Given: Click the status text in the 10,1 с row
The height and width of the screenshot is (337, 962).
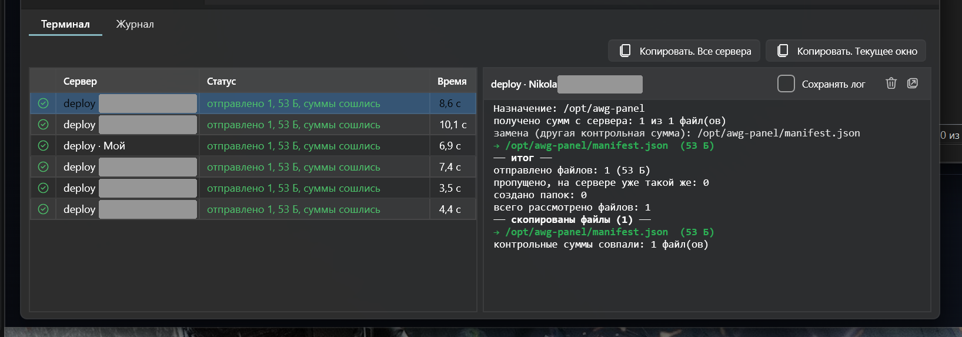Looking at the screenshot, I should 293,125.
